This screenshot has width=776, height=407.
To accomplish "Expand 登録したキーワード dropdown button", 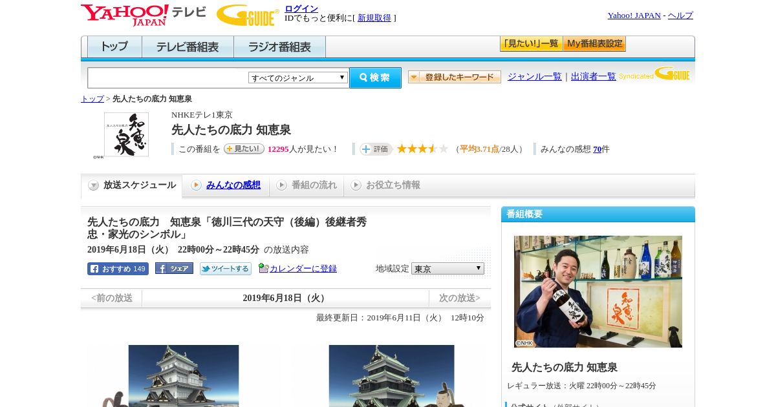I will coord(455,77).
